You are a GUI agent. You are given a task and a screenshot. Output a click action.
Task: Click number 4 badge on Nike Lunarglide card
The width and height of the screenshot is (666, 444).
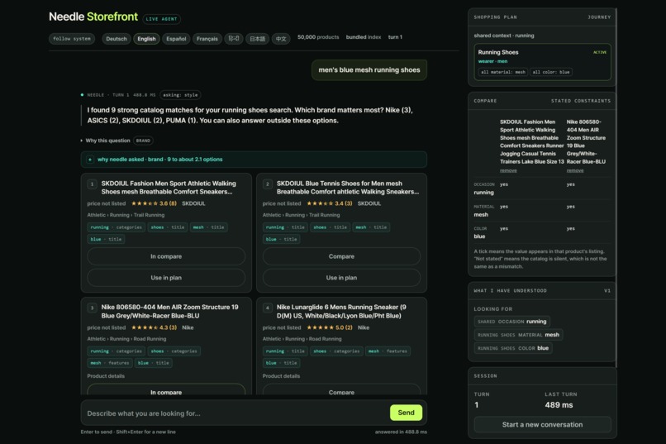(267, 308)
